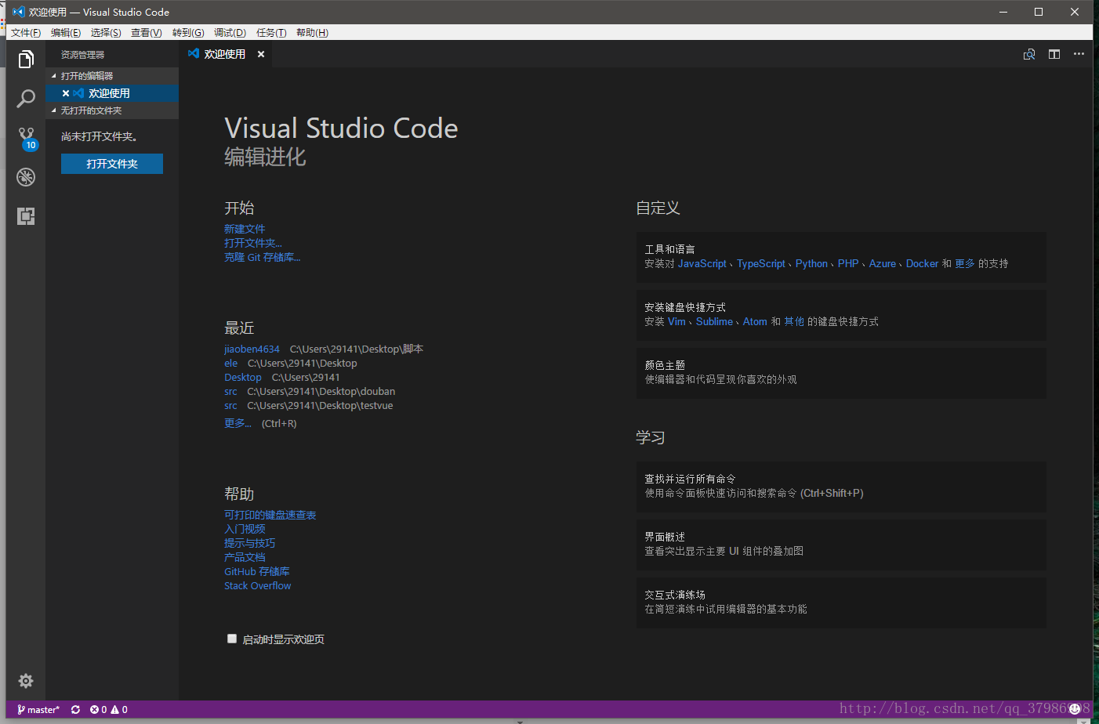
Task: Open errors and warnings count in status bar
Action: [x=108, y=710]
